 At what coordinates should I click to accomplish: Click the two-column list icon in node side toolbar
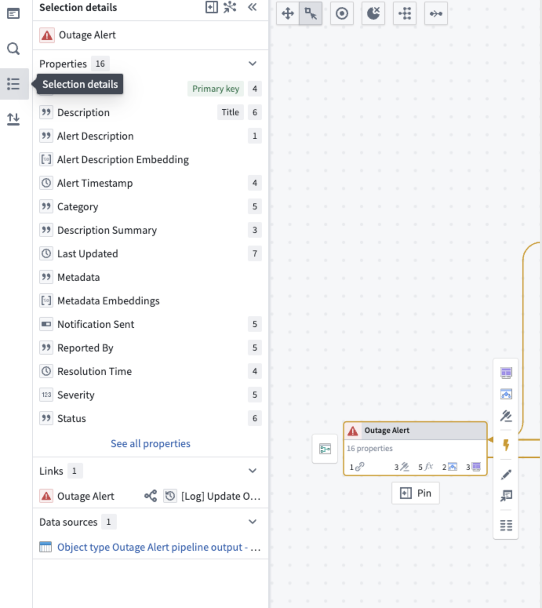[506, 525]
